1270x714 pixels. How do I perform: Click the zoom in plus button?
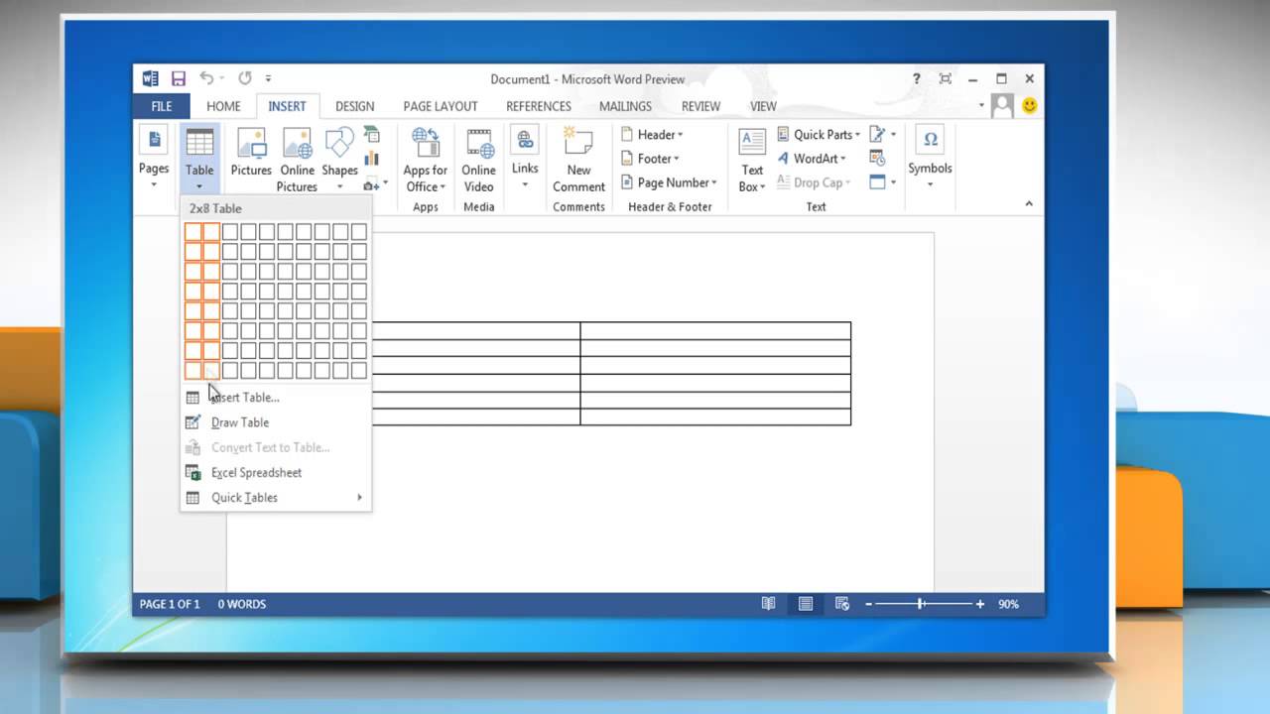(980, 604)
